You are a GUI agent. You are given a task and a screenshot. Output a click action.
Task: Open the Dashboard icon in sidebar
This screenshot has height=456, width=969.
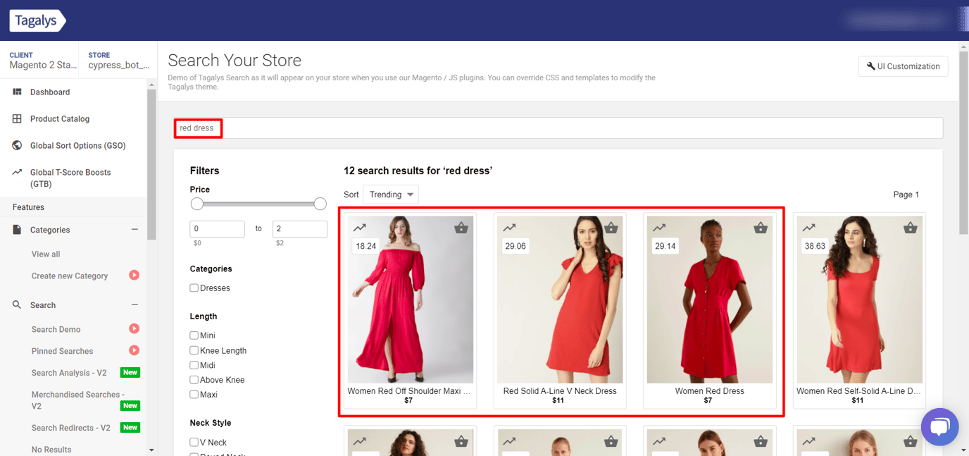click(x=18, y=92)
